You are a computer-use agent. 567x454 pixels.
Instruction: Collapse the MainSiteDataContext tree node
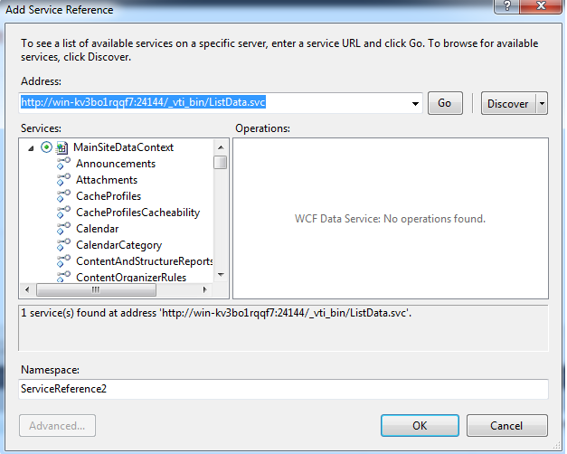click(x=31, y=147)
